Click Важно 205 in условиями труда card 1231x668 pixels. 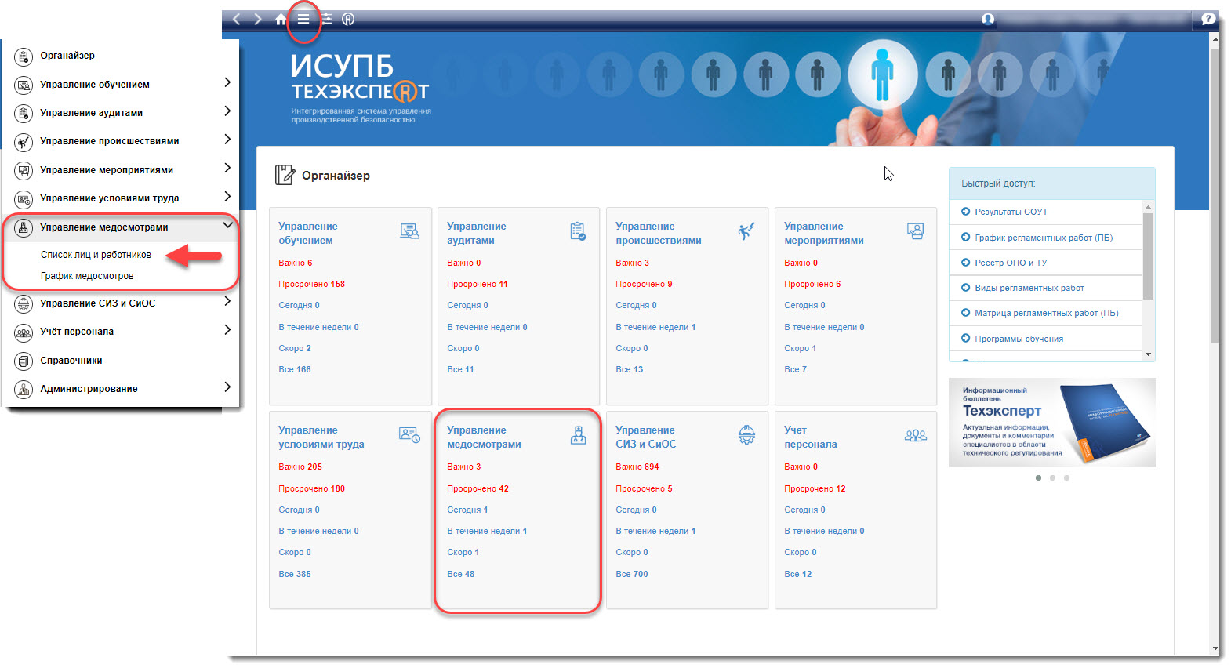(300, 467)
